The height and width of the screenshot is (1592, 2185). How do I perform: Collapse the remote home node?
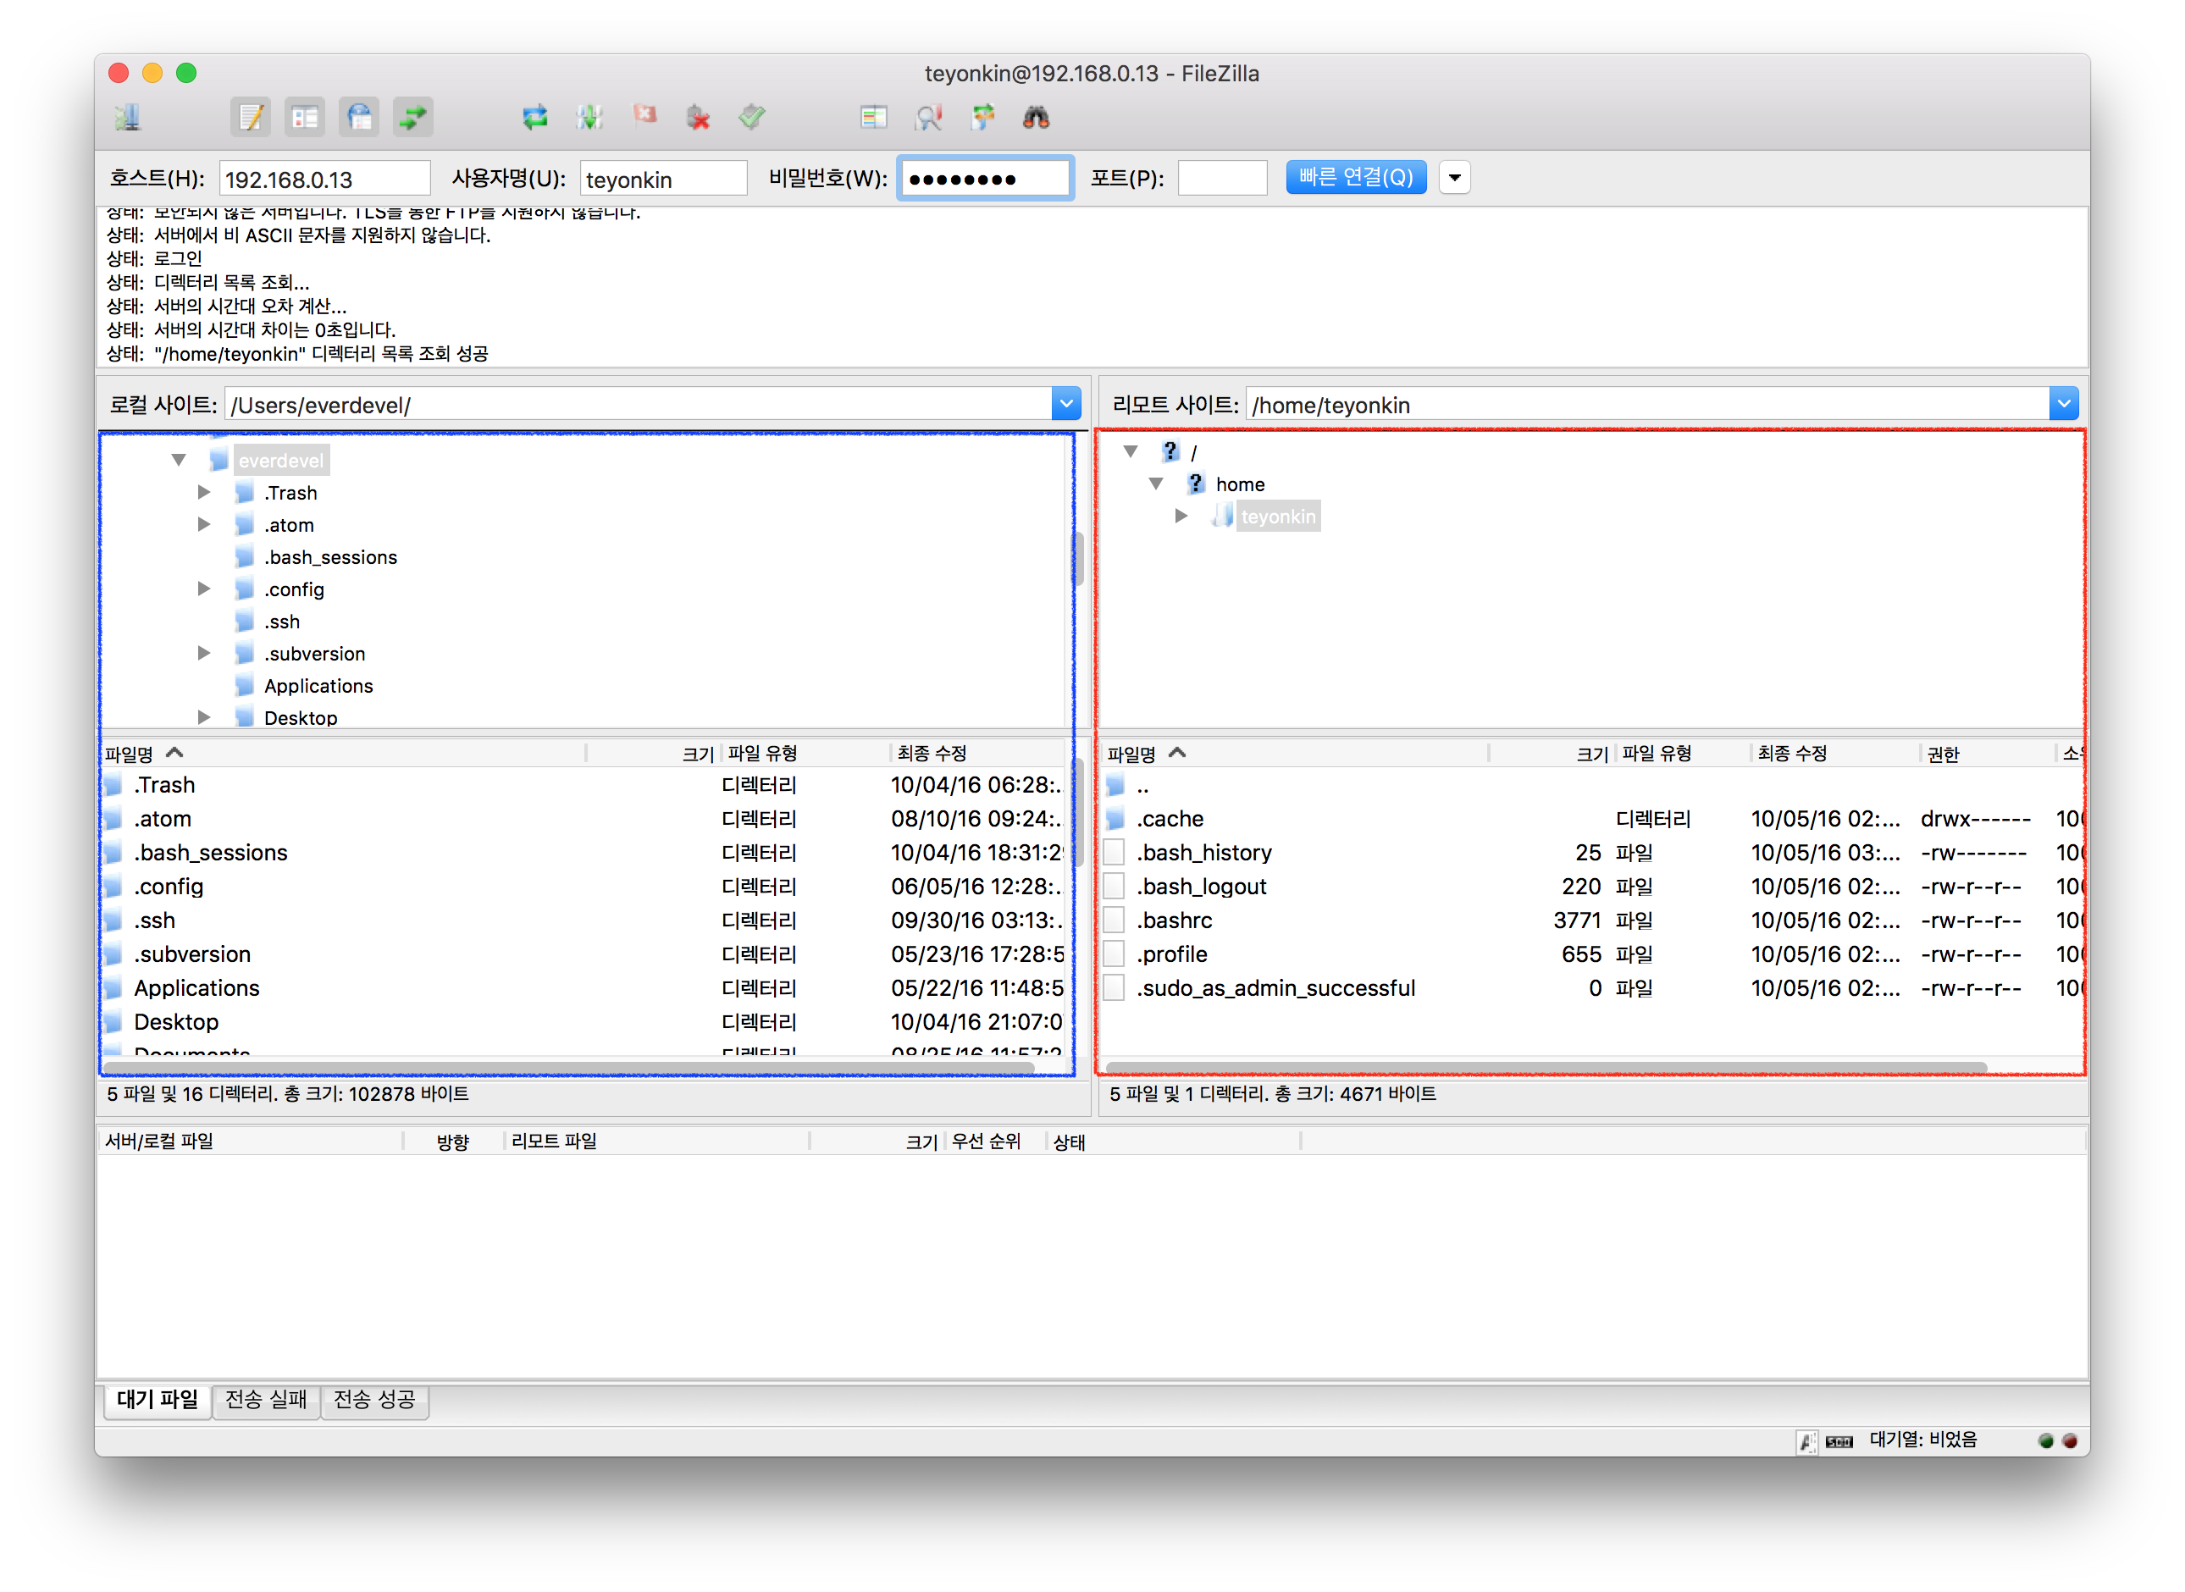point(1157,483)
